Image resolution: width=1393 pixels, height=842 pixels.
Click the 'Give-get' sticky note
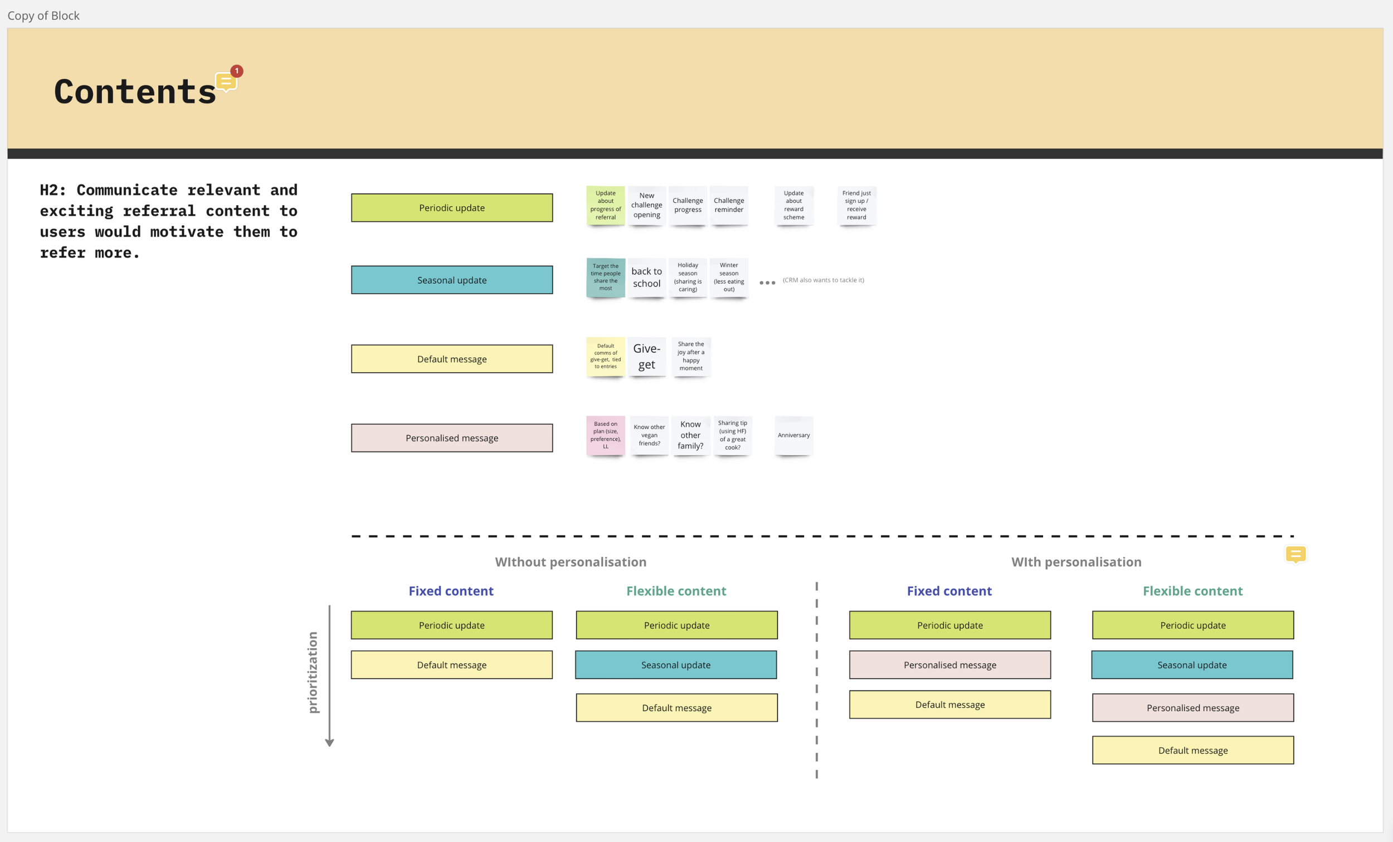[647, 357]
